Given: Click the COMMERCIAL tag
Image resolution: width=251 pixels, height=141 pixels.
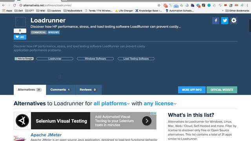Looking at the screenshot, I should pyautogui.click(x=38, y=33).
